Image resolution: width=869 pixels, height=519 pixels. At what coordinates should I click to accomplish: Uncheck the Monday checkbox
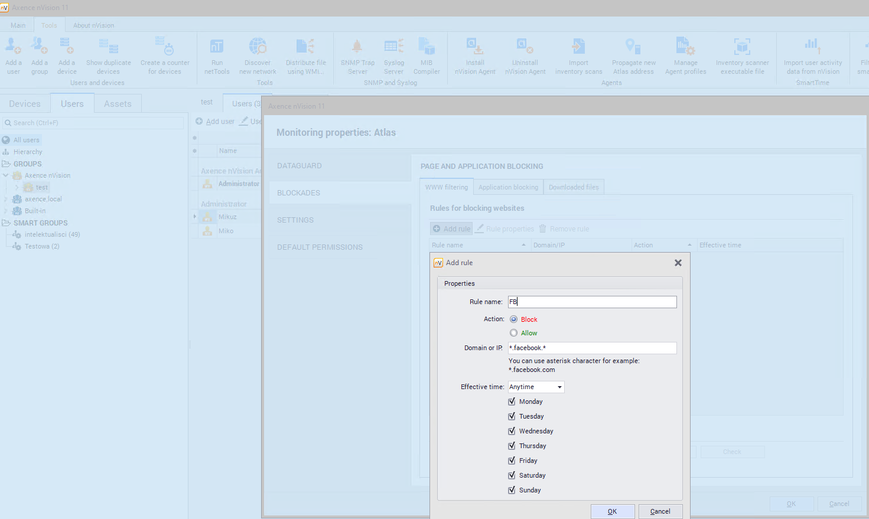pos(512,402)
